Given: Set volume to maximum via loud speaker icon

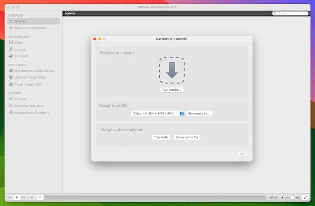Looking at the screenshot, I should click(x=298, y=198).
